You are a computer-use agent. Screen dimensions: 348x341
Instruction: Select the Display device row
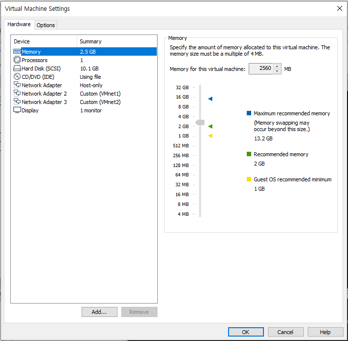click(85, 110)
